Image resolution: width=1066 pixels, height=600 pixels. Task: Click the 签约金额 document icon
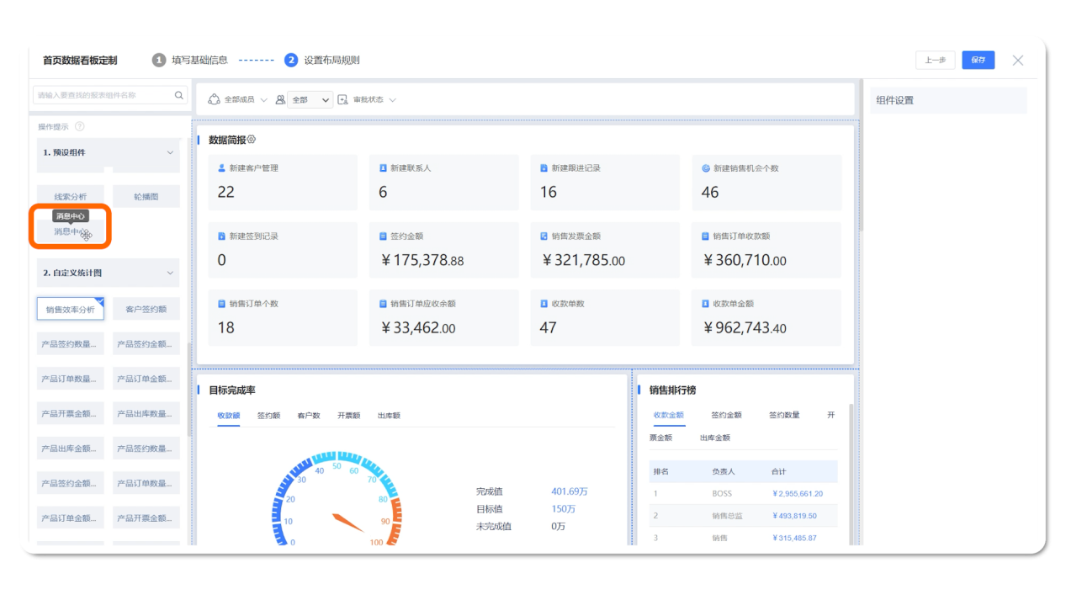point(383,236)
